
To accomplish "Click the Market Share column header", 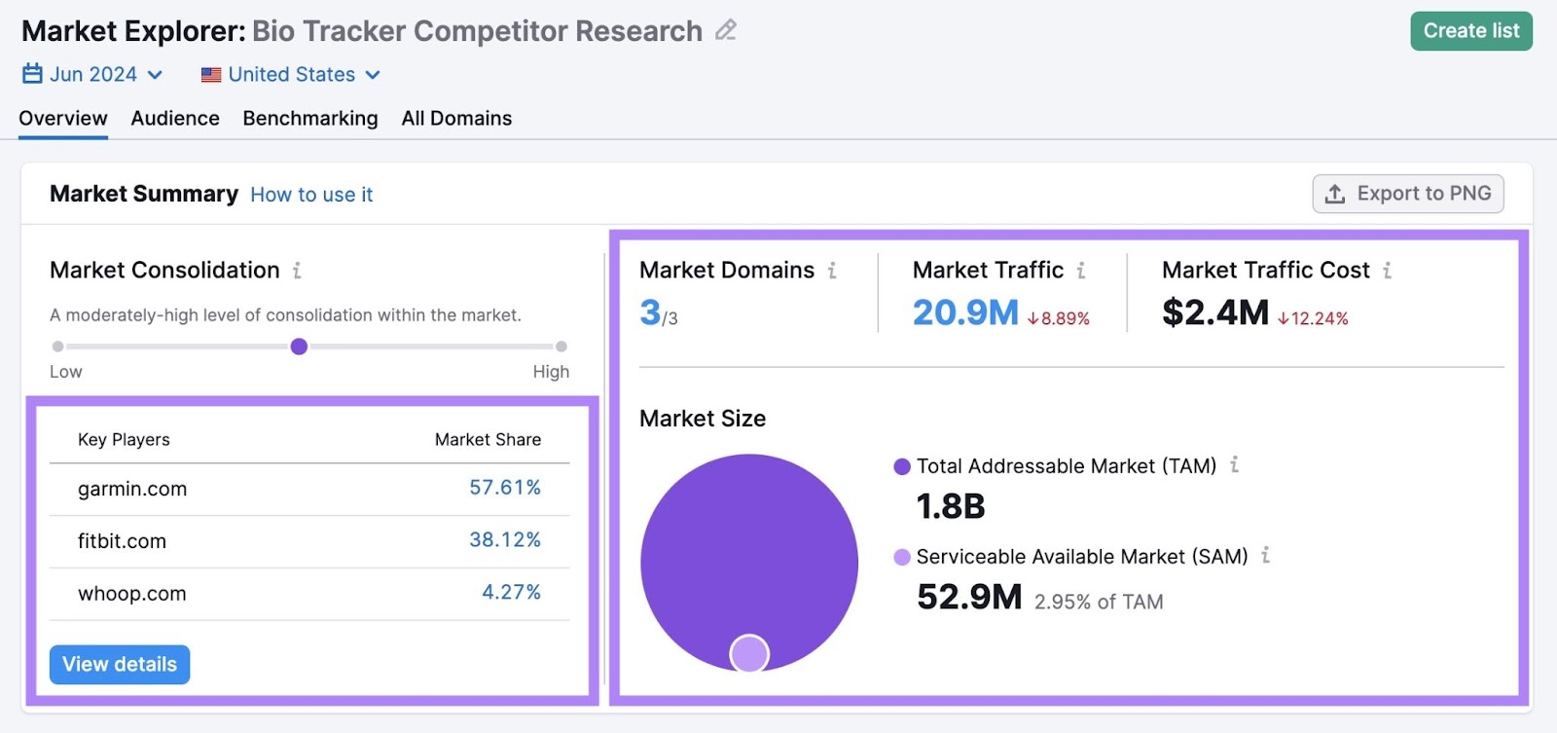I will point(488,440).
